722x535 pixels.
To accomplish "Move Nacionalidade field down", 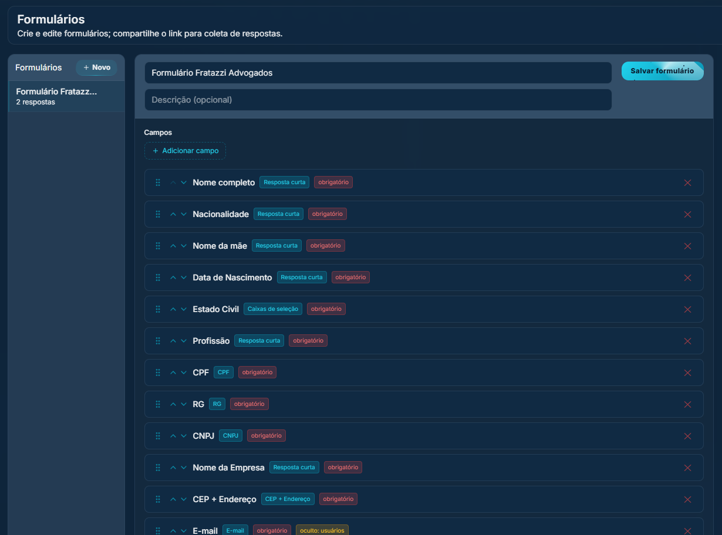I will click(x=184, y=214).
